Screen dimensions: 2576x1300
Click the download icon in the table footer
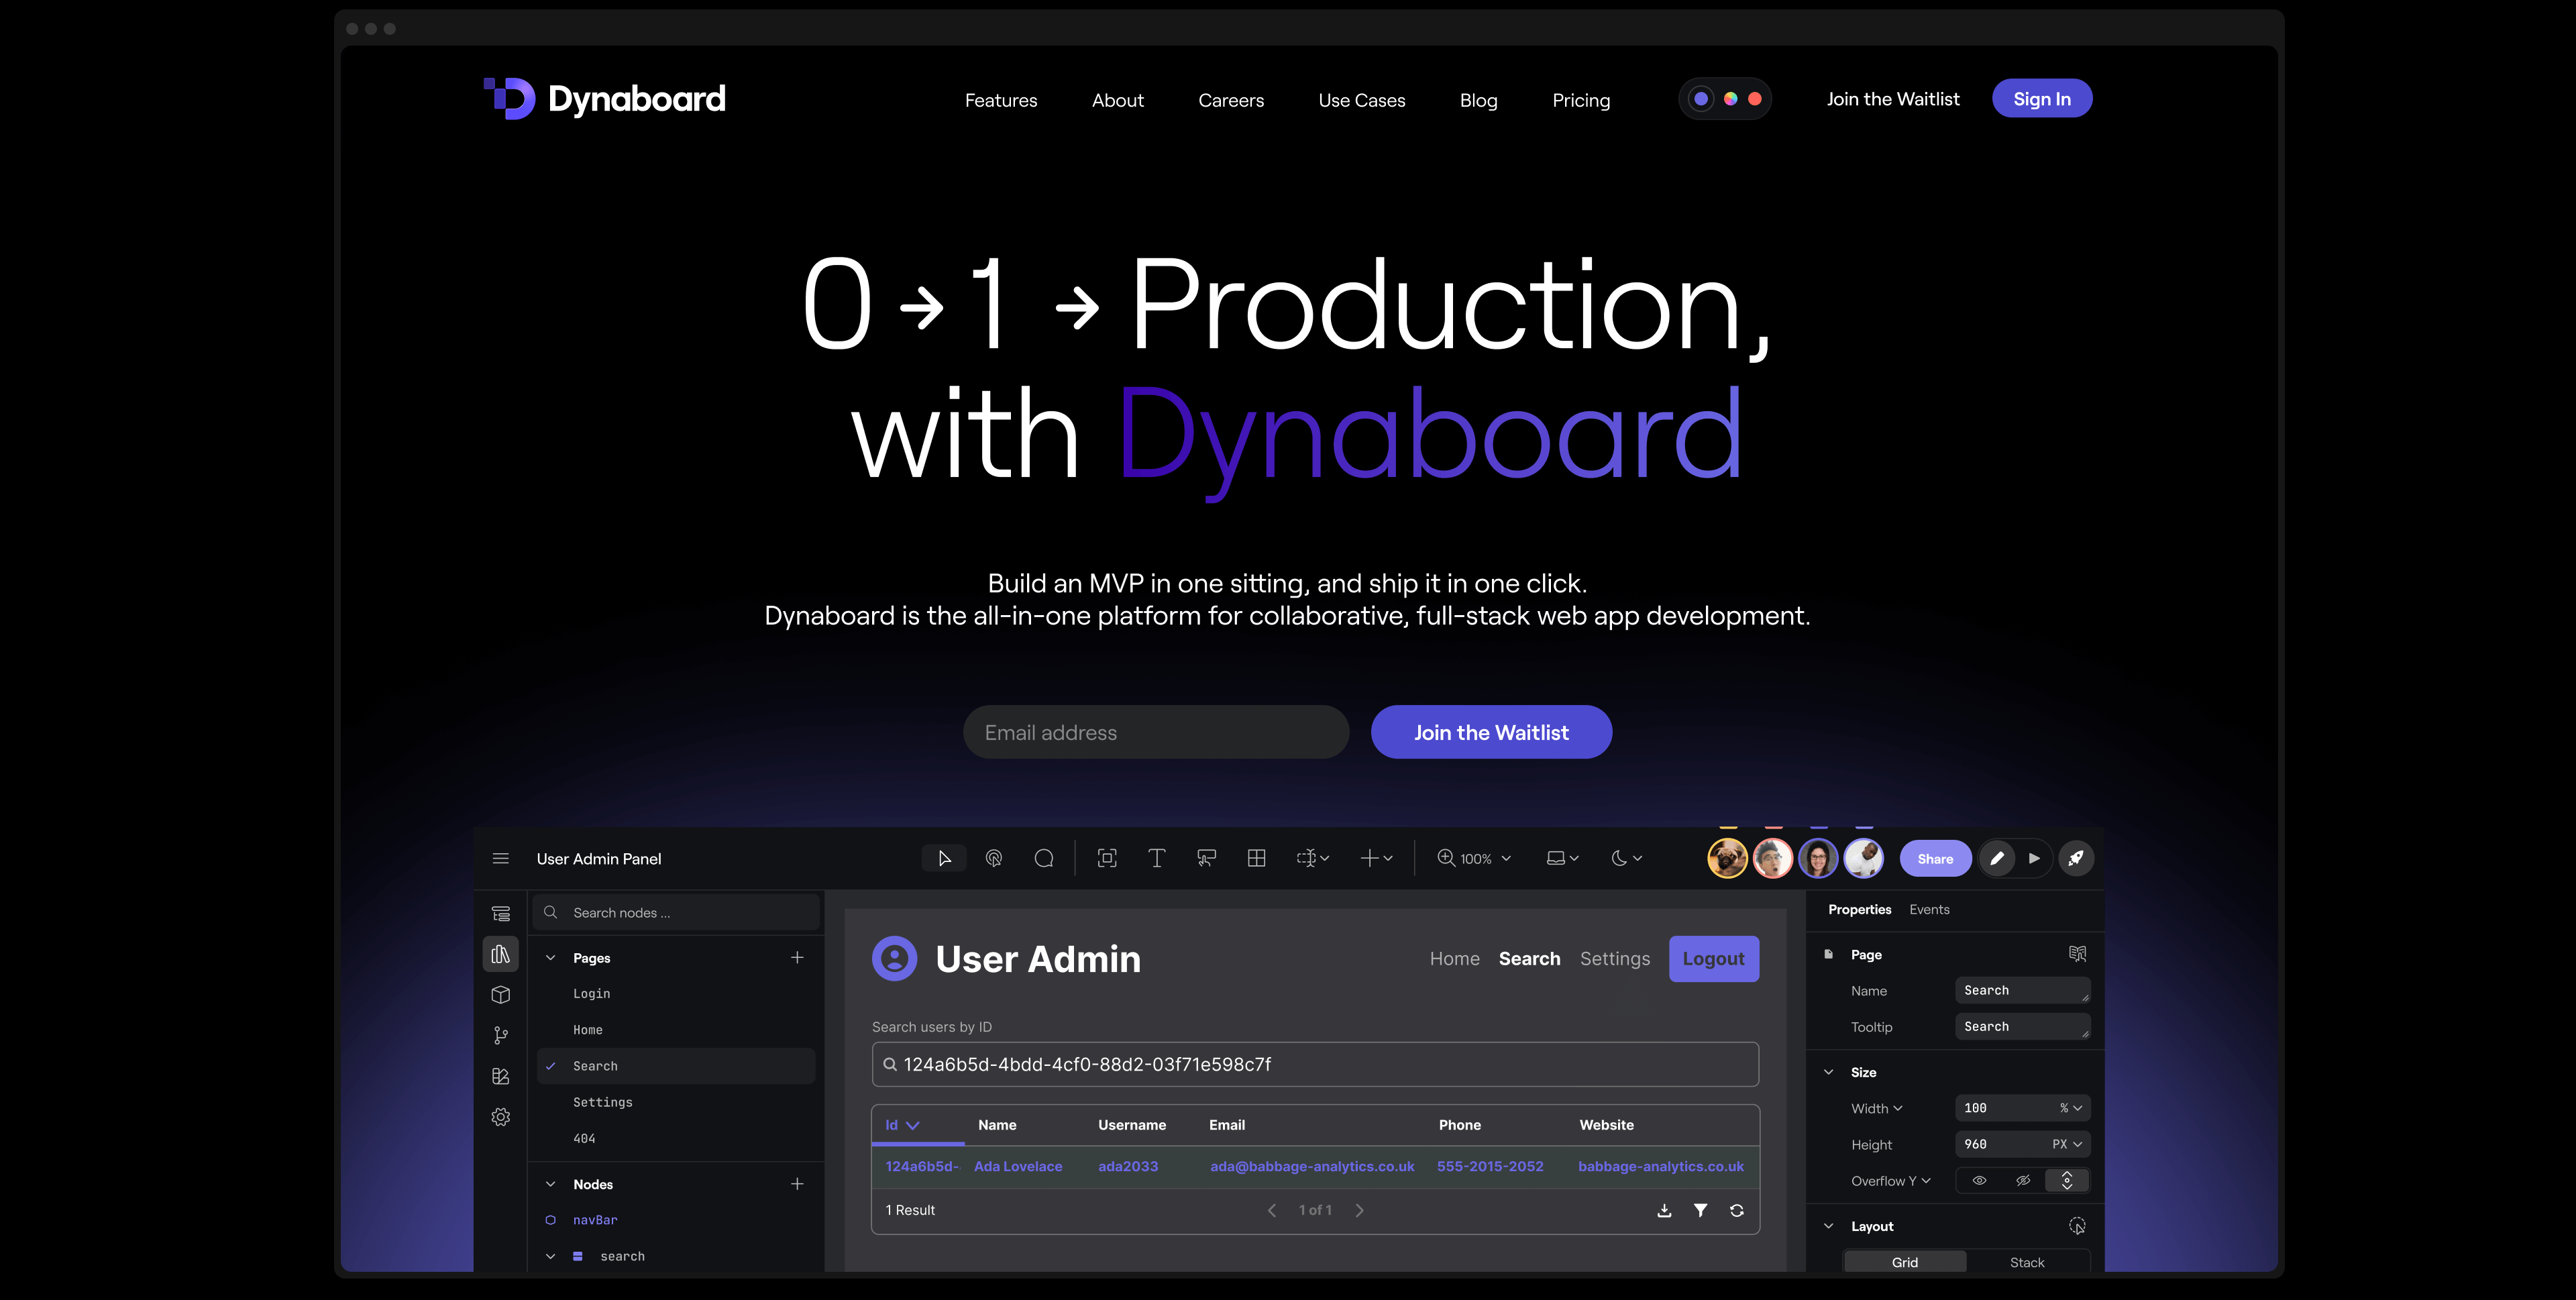(1664, 1210)
